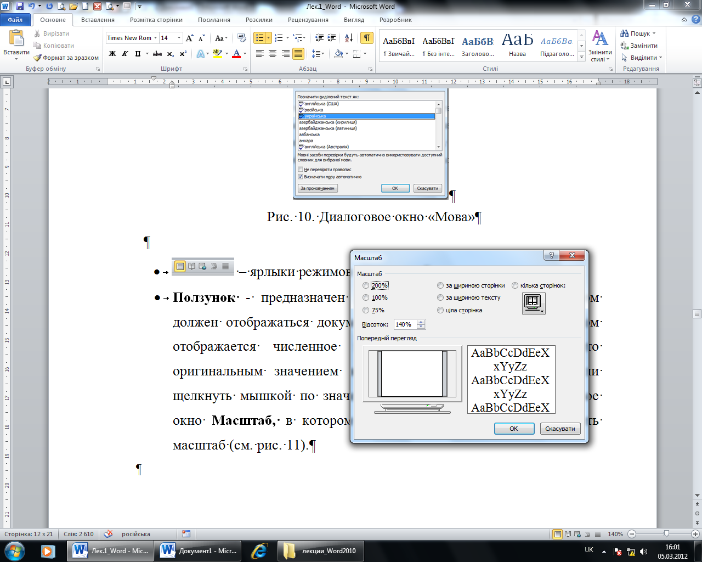Image resolution: width=702 pixels, height=562 pixels.
Task: Align the paragraph text to the left
Action: coord(260,54)
